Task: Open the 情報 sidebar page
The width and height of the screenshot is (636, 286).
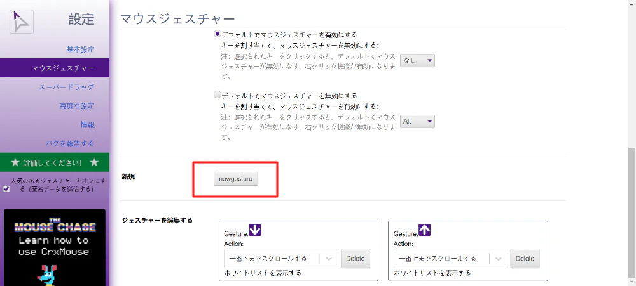Action: pyautogui.click(x=87, y=124)
